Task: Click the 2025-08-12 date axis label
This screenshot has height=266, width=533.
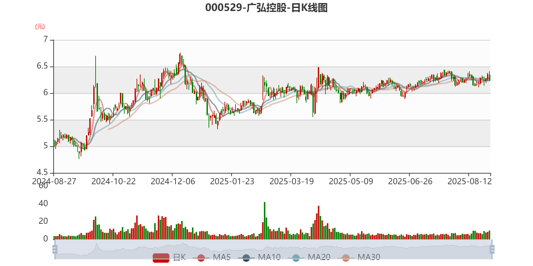Action: coord(469,182)
